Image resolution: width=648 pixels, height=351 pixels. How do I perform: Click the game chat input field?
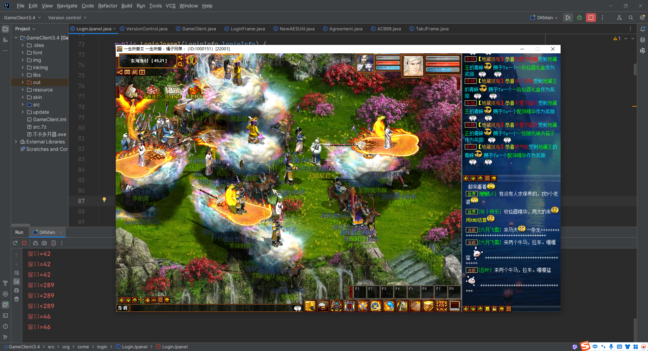pyautogui.click(x=212, y=308)
